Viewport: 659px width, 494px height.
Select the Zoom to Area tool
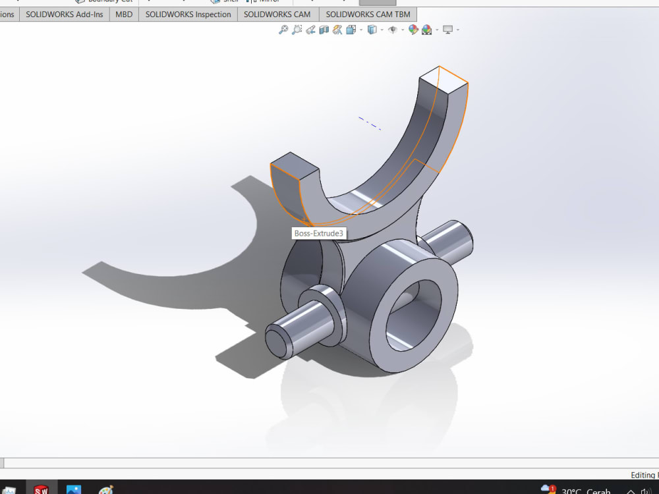(297, 29)
